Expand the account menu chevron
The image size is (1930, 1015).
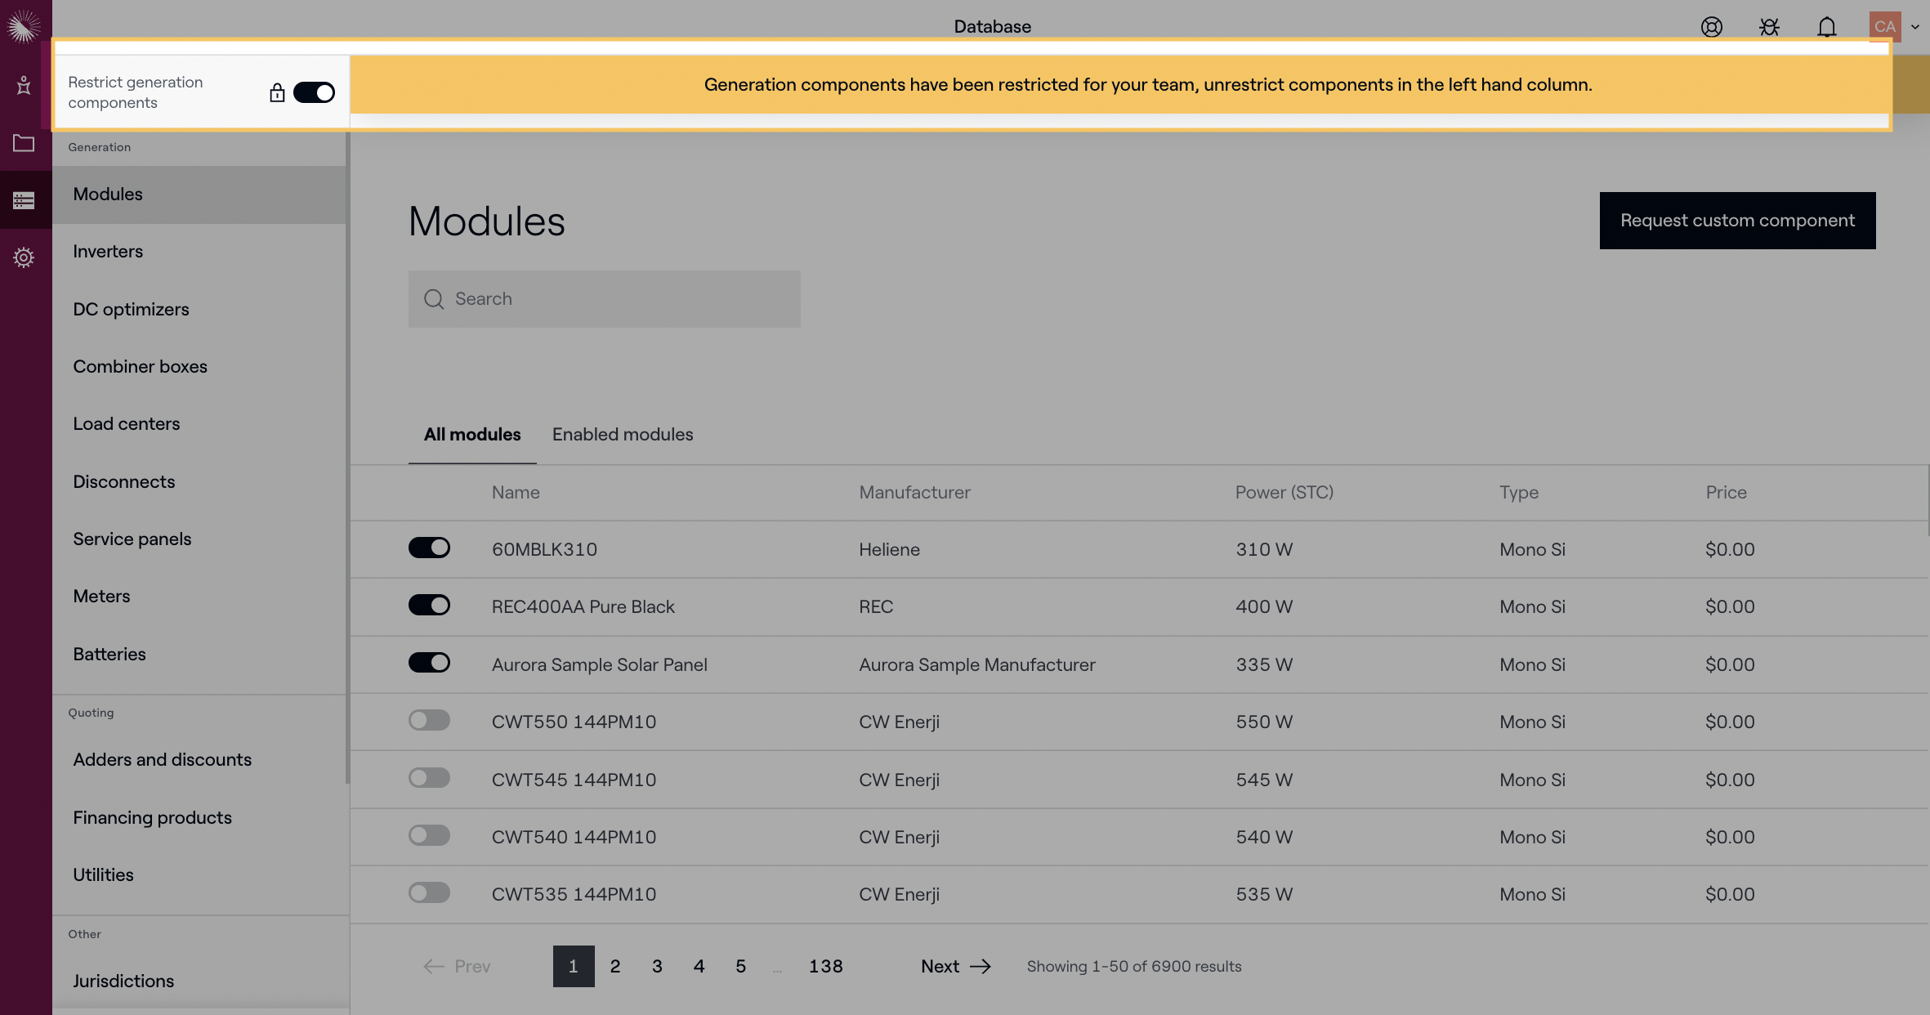pos(1914,27)
